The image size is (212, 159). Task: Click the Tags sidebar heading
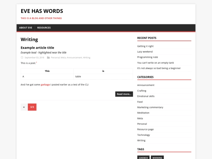point(141,149)
